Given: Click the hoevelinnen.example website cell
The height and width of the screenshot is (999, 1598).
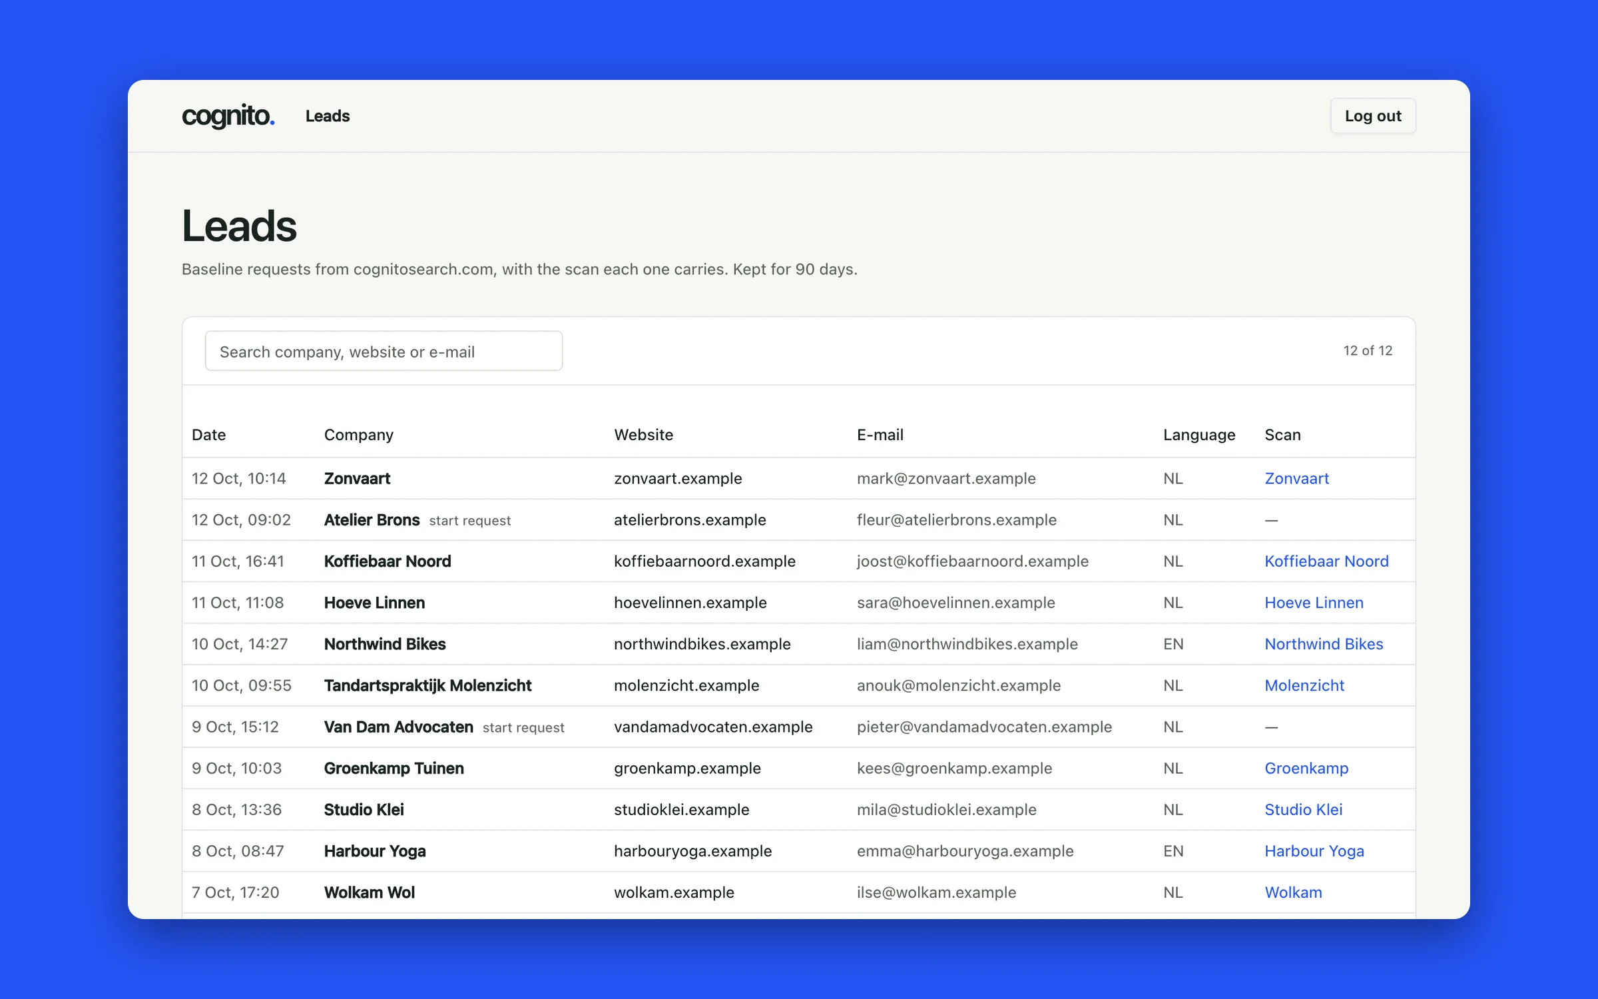Looking at the screenshot, I should pyautogui.click(x=690, y=602).
